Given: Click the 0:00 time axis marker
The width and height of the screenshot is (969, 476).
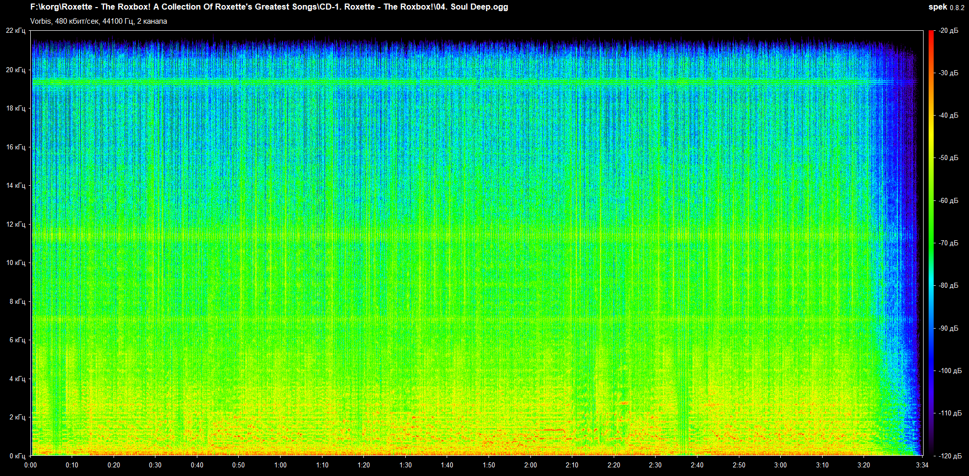Looking at the screenshot, I should [30, 465].
